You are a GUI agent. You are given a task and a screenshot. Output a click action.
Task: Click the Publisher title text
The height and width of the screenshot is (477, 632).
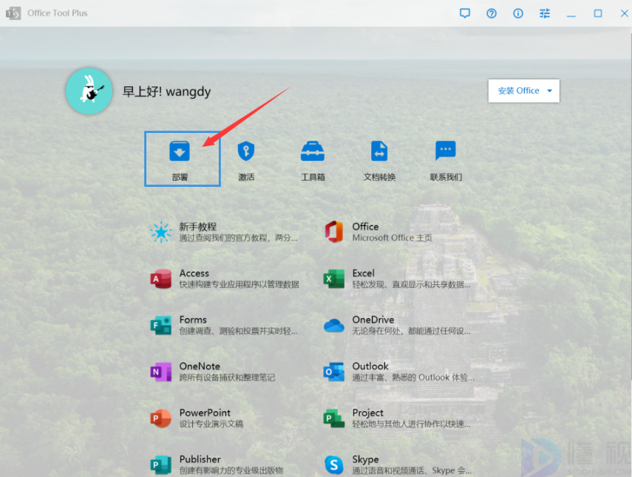pyautogui.click(x=200, y=459)
